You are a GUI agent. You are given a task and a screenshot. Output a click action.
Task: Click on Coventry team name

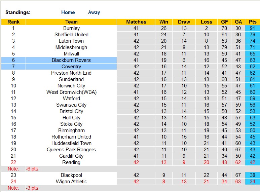coord(71,67)
